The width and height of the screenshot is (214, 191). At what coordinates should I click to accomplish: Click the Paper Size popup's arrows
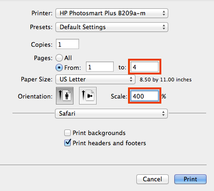point(131,80)
